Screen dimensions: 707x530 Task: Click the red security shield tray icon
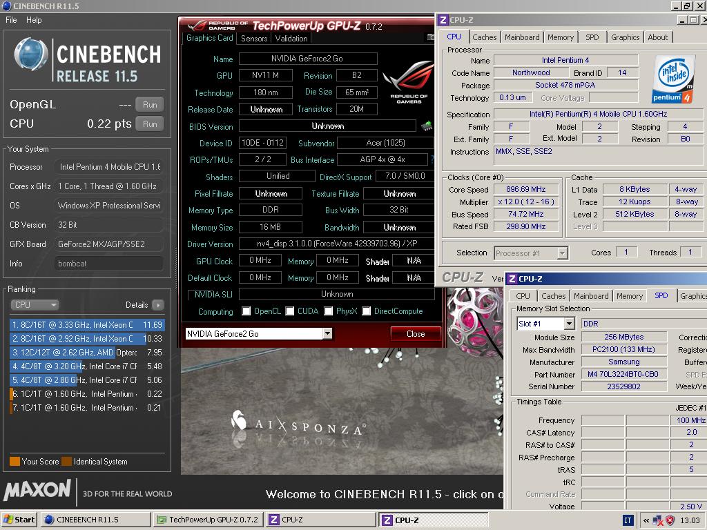(x=670, y=520)
